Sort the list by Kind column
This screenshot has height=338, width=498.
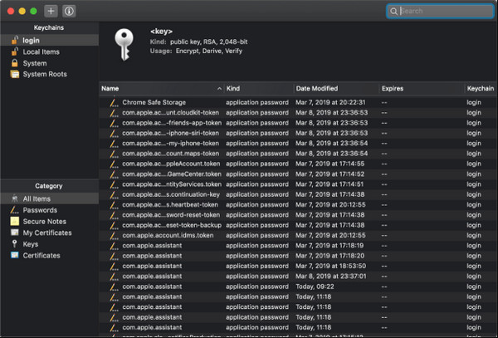(x=257, y=87)
